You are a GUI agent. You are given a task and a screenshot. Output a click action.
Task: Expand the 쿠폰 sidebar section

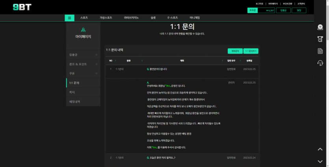(96, 73)
